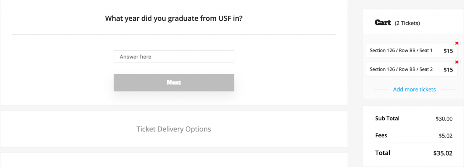464x167 pixels.
Task: Open Add more tickets link
Action: click(x=414, y=89)
